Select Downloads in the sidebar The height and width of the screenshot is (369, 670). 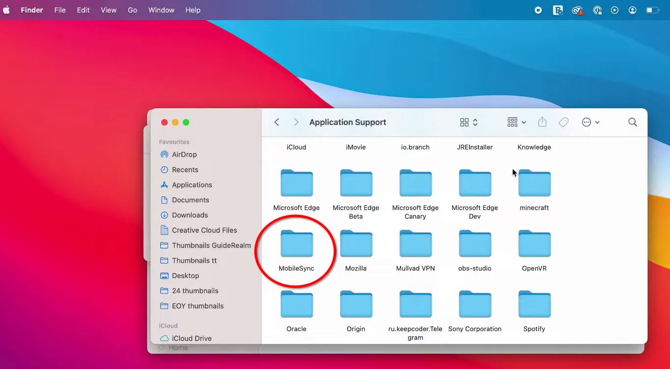coord(190,215)
